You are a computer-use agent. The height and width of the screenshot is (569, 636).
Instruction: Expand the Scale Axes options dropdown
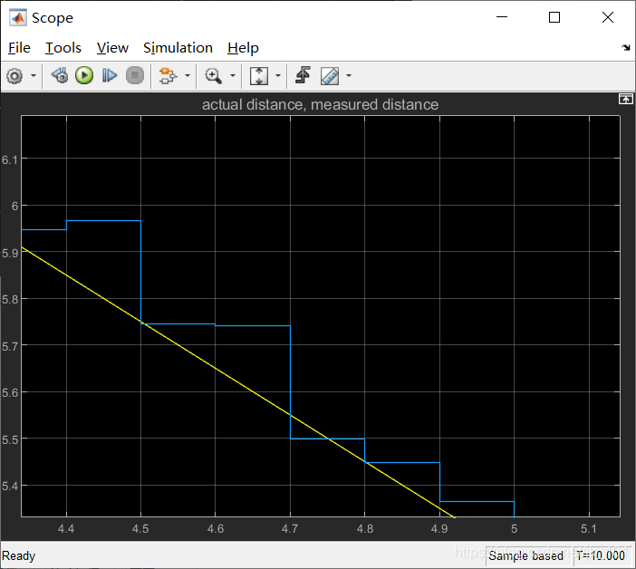[x=278, y=76]
